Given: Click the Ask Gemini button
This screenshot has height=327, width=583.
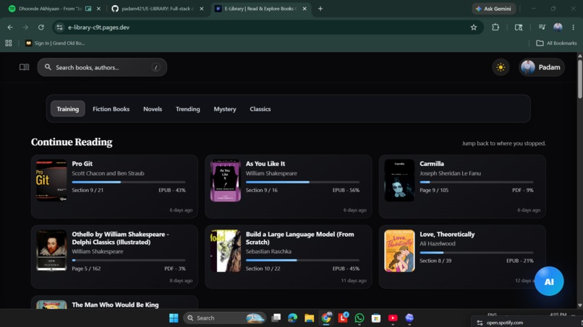Looking at the screenshot, I should (x=493, y=9).
